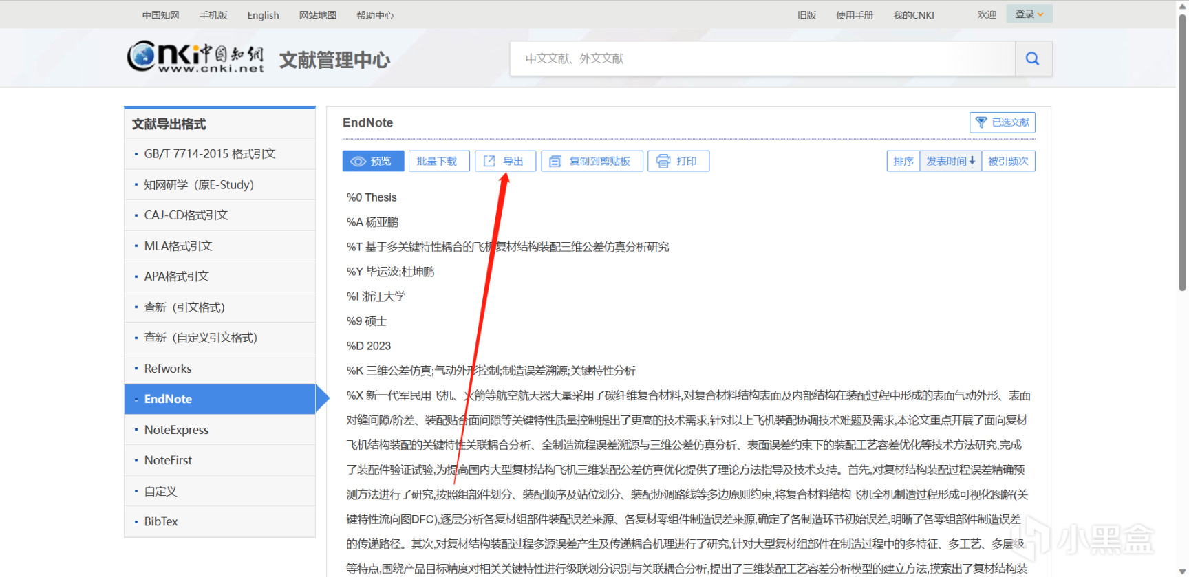The height and width of the screenshot is (577, 1189).
Task: Sort by 发表时间 descending
Action: point(950,161)
